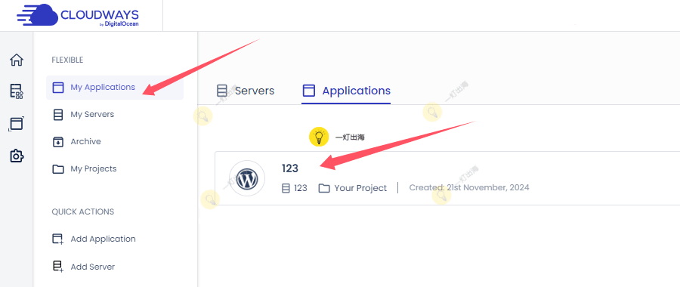Click the Add Application plus icon
The width and height of the screenshot is (680, 287).
pos(57,239)
